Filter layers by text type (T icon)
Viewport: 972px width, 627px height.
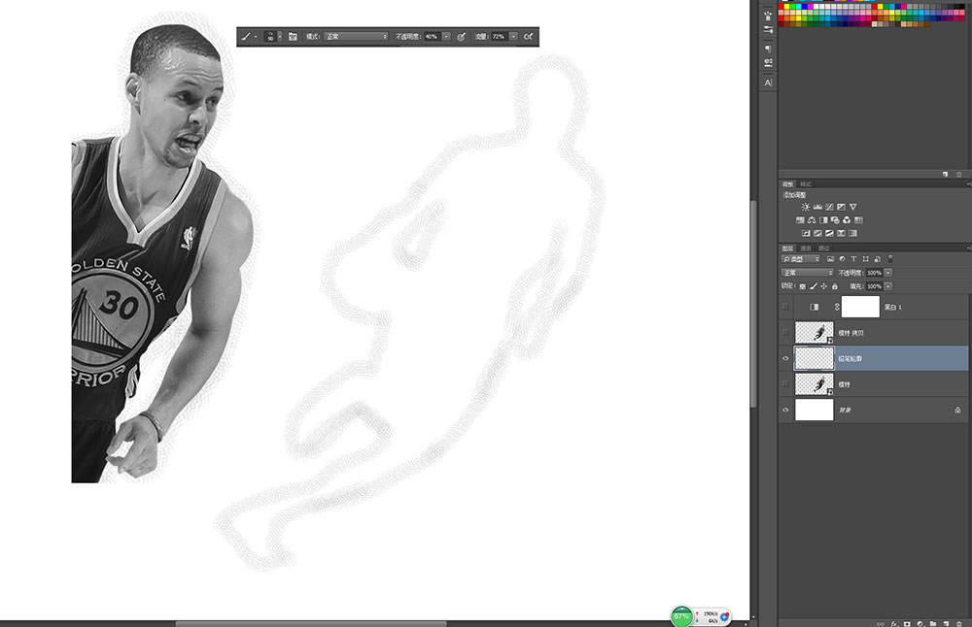click(x=853, y=259)
